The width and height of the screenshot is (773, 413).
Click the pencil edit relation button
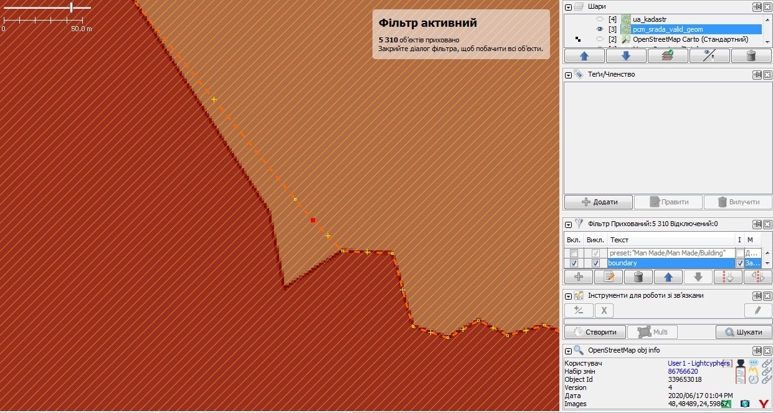[x=758, y=310]
